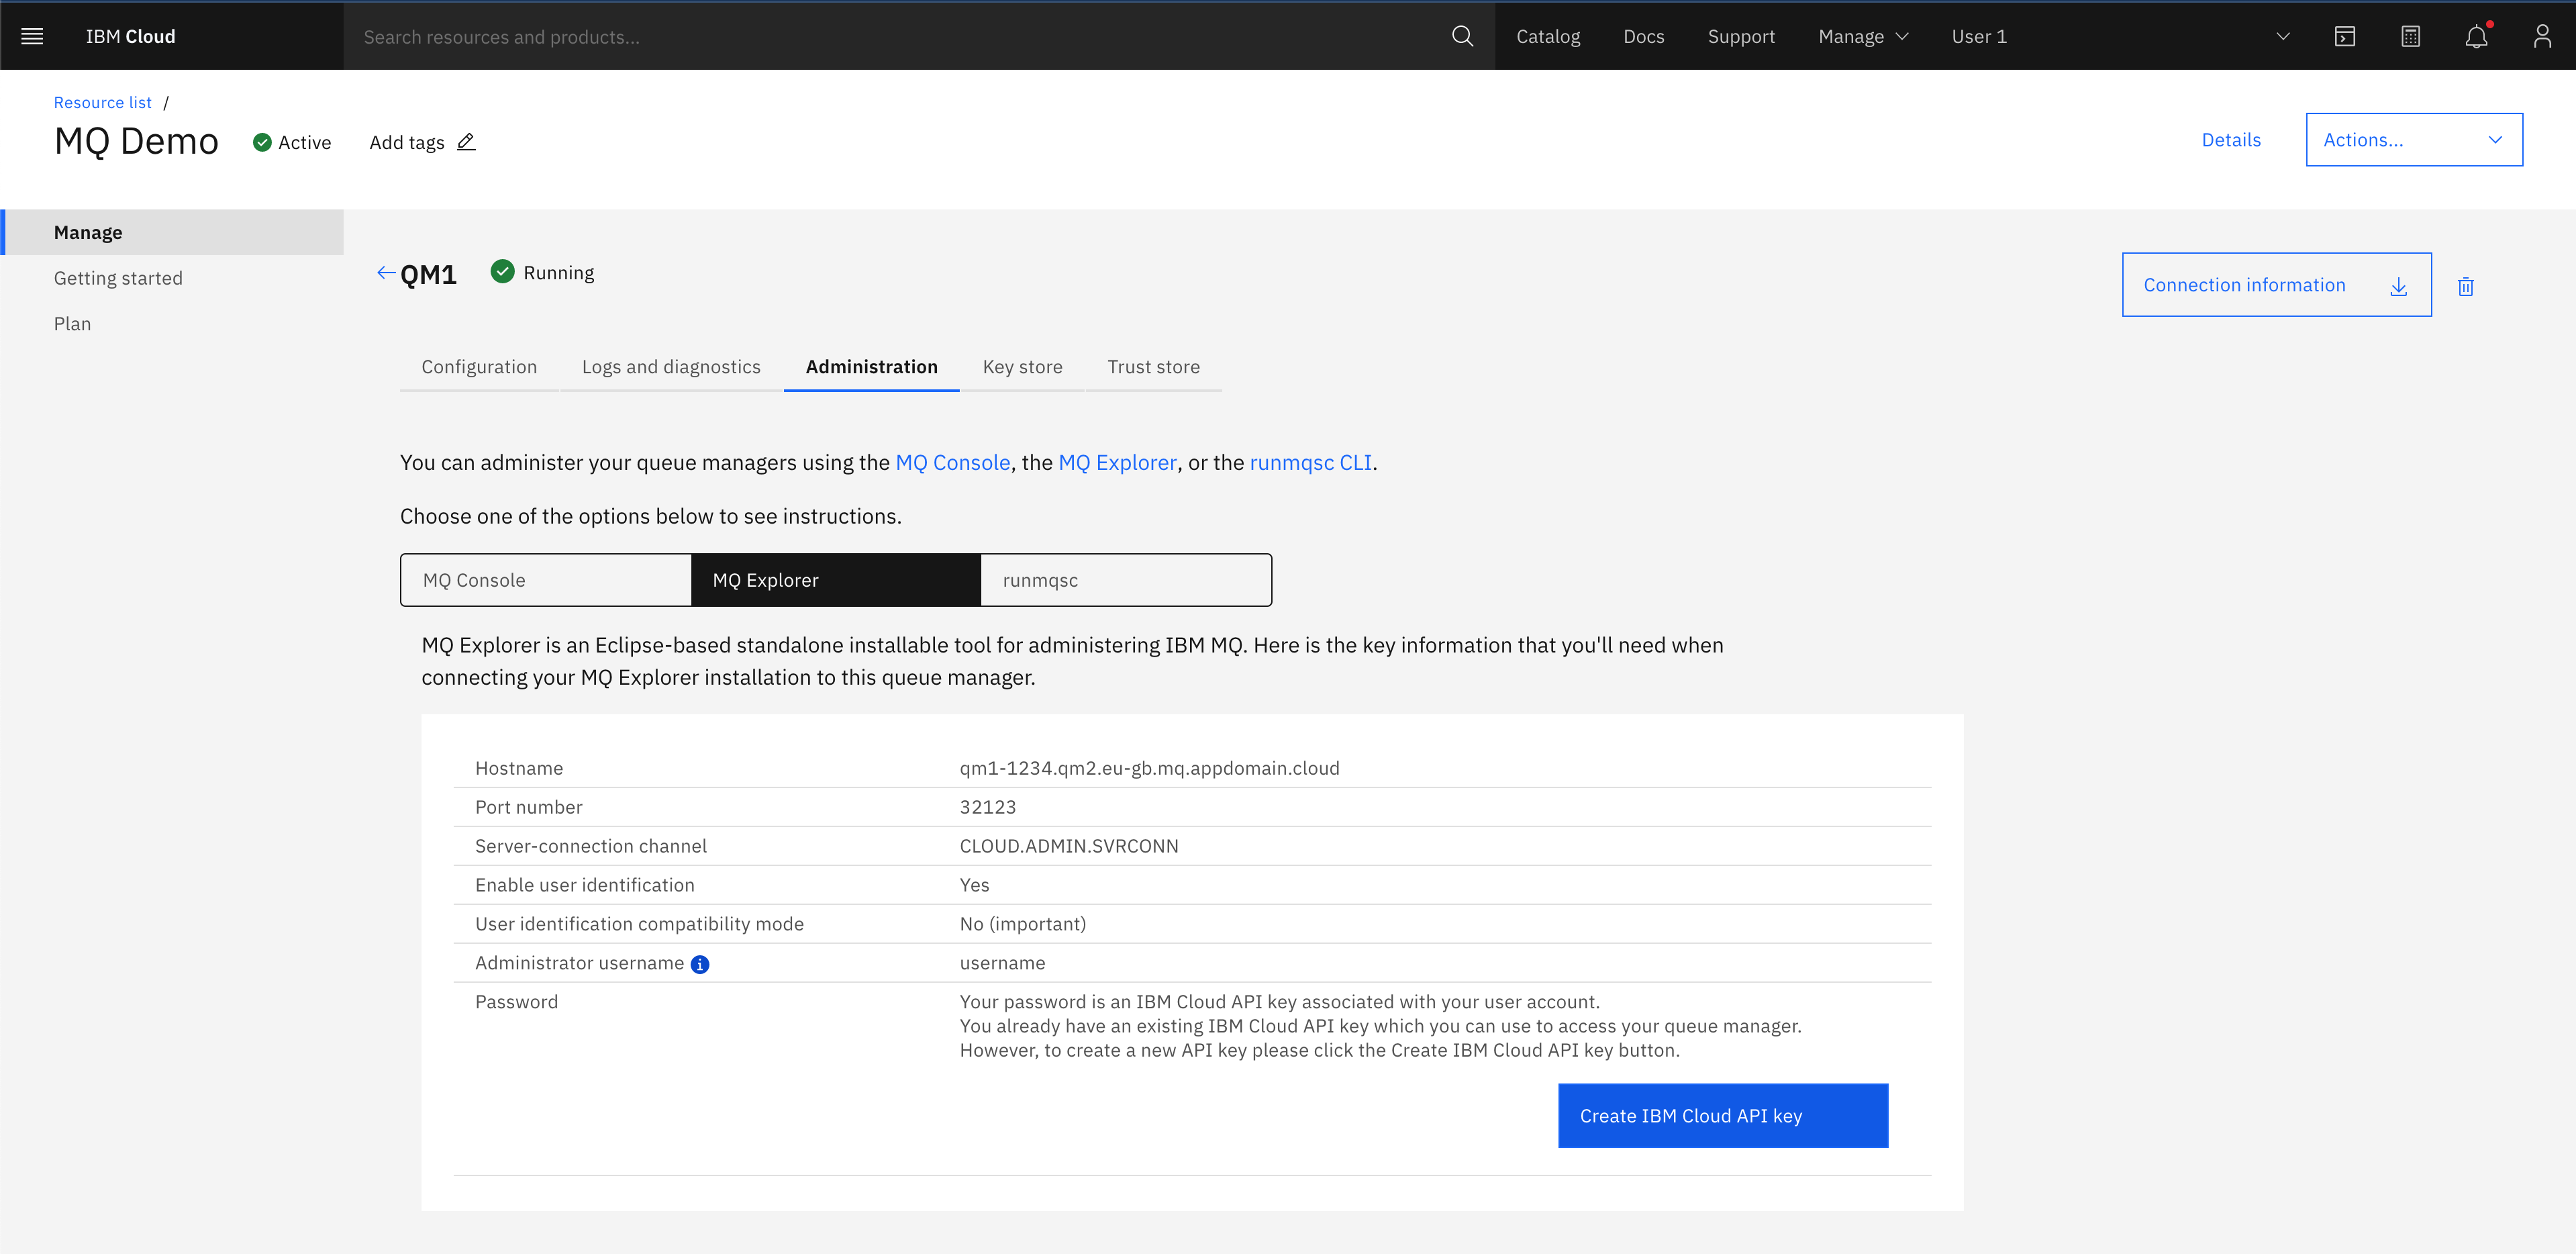Click the green Active status checkmark
2576x1254 pixels.
262,142
